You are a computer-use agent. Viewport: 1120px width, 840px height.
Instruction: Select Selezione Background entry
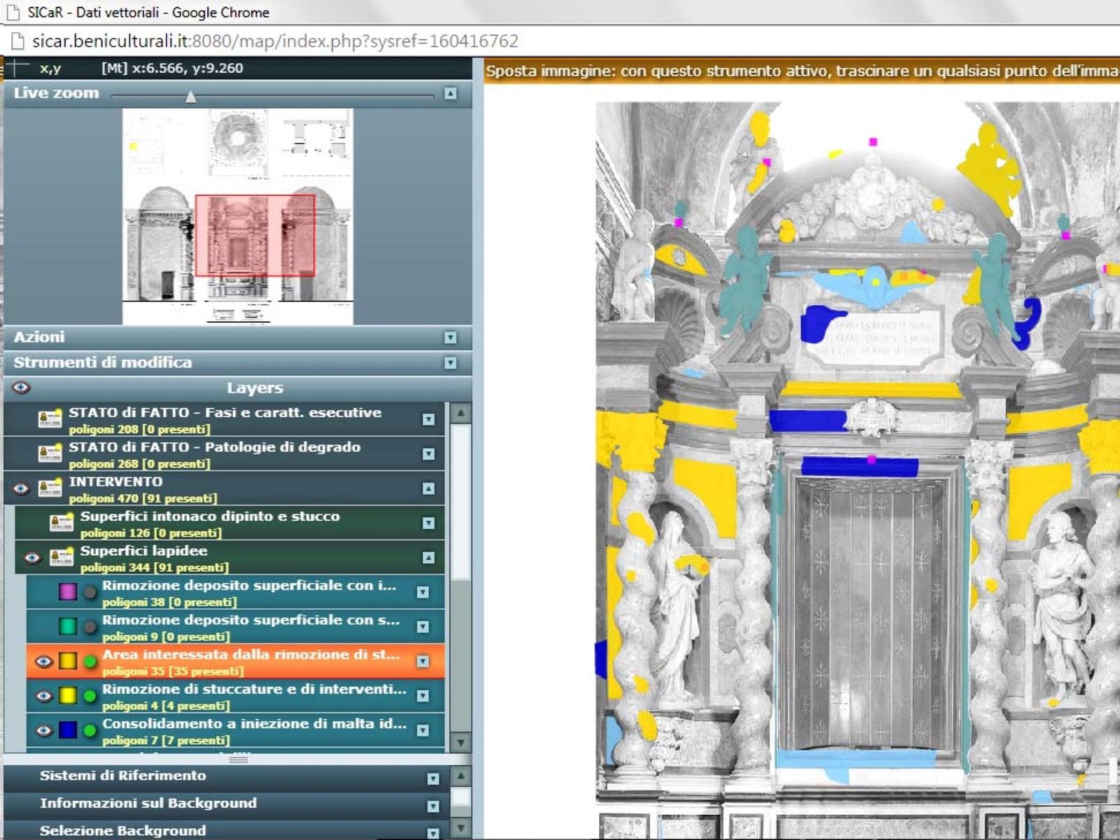225,830
